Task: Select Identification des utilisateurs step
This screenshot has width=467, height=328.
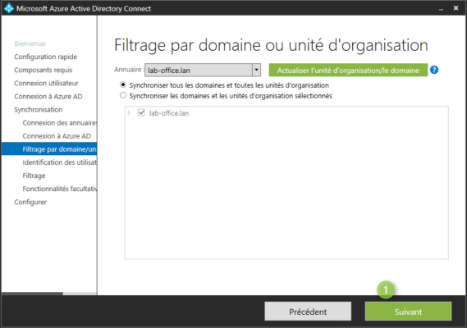Action: [x=59, y=162]
